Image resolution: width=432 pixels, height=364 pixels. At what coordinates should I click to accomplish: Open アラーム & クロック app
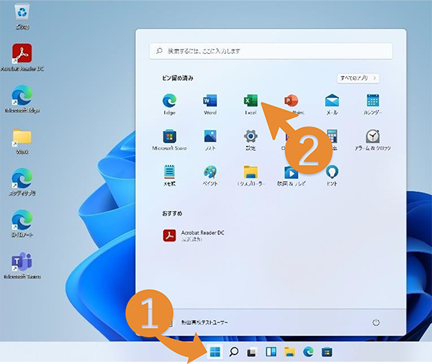click(x=372, y=140)
